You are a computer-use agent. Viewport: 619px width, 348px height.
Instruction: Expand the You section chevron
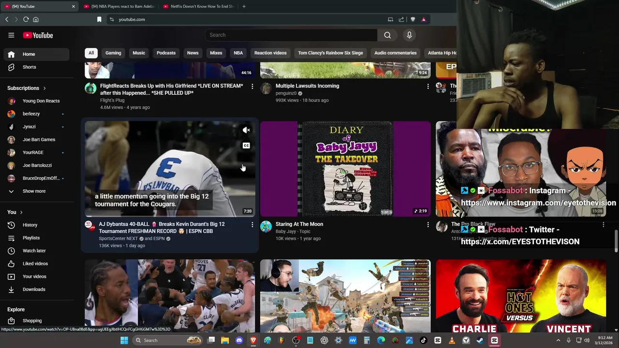tap(21, 212)
